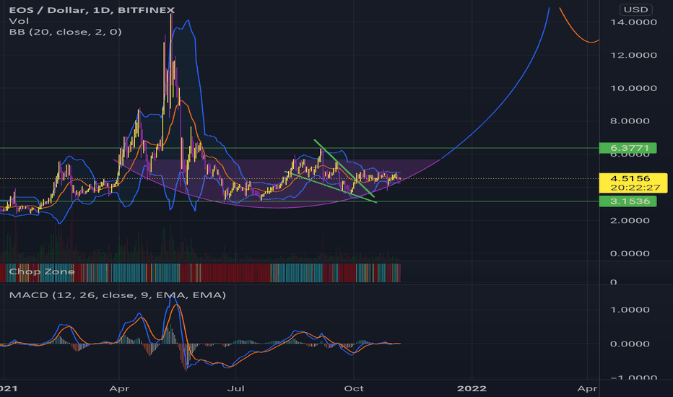
Task: Click the 8.0000 price axis label
Action: coord(630,121)
